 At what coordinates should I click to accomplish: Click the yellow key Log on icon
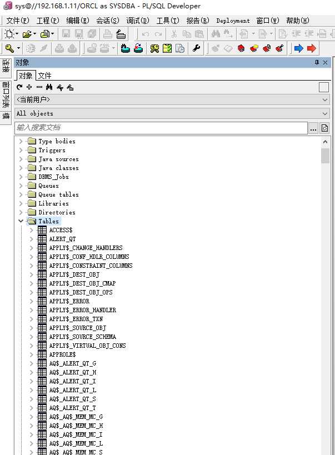[9, 48]
